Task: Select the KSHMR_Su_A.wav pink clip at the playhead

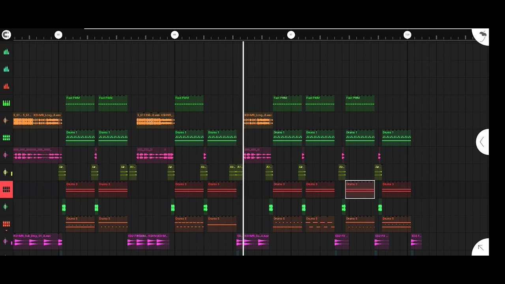Action: coord(256,241)
